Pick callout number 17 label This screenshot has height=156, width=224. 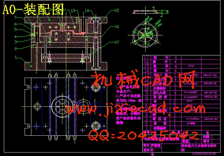(117, 42)
